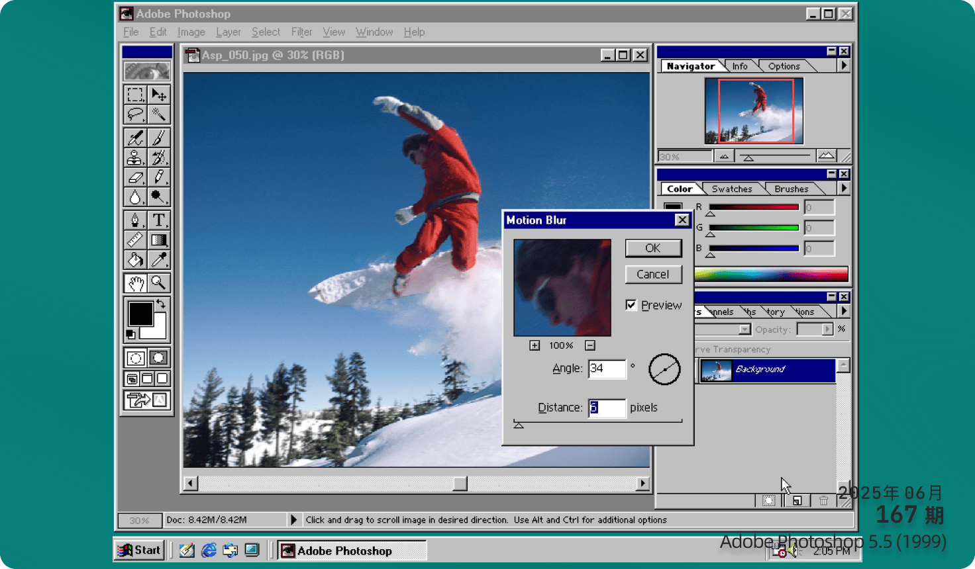The width and height of the screenshot is (975, 569).
Task: Select the Paintbrush tool
Action: pyautogui.click(x=158, y=138)
